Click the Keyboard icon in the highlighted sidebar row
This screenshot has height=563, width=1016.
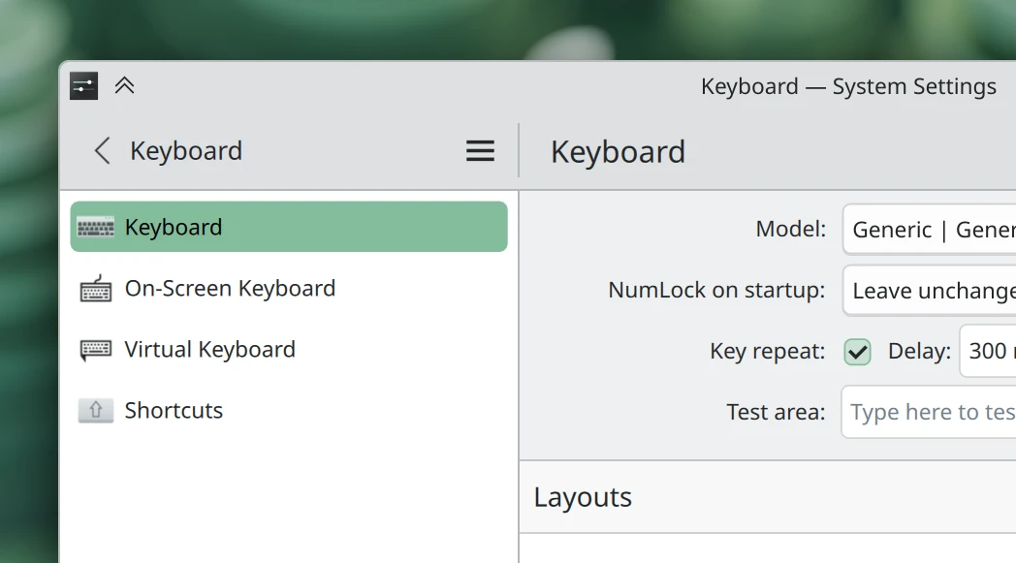pyautogui.click(x=95, y=227)
